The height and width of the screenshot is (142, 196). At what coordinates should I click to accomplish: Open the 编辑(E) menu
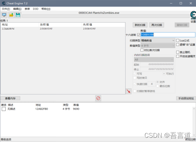[x=17, y=9]
